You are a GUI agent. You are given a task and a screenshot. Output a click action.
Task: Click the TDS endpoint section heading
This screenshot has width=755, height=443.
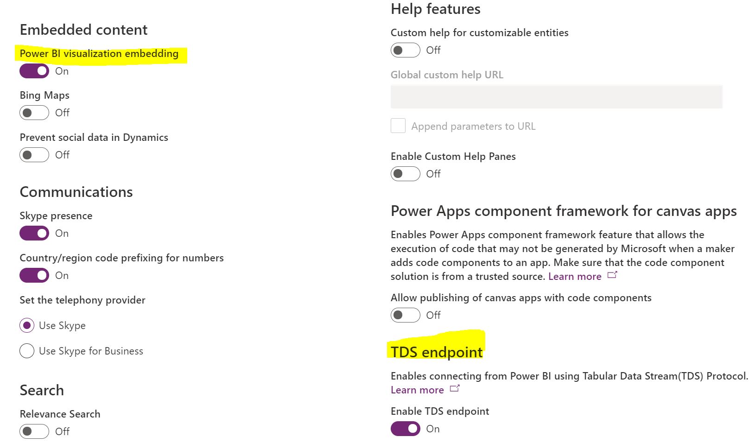pos(437,352)
